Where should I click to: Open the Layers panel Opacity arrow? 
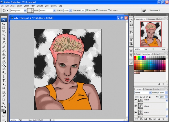coord(166,93)
